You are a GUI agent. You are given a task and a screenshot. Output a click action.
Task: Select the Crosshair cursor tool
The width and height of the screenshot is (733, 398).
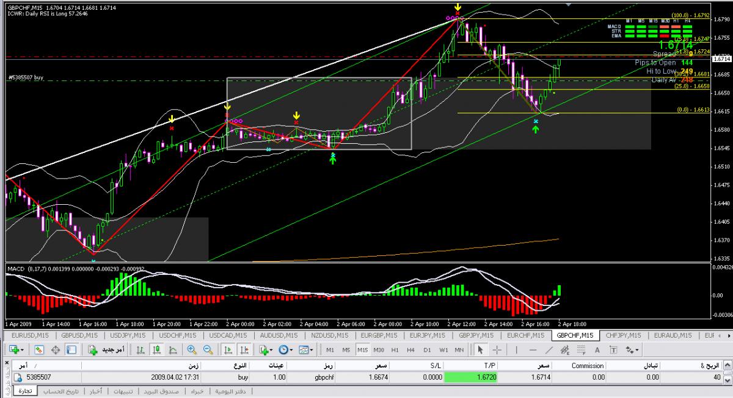pyautogui.click(x=497, y=350)
